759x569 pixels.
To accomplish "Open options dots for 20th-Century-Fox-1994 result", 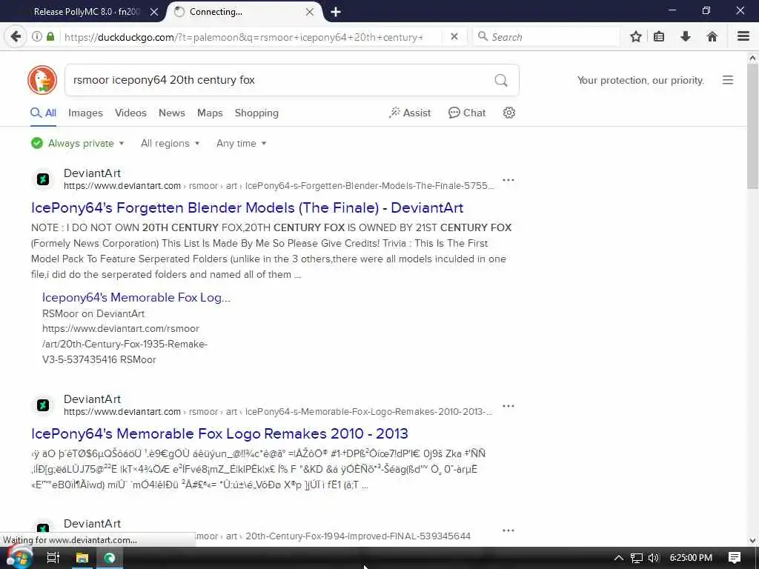I will (508, 530).
